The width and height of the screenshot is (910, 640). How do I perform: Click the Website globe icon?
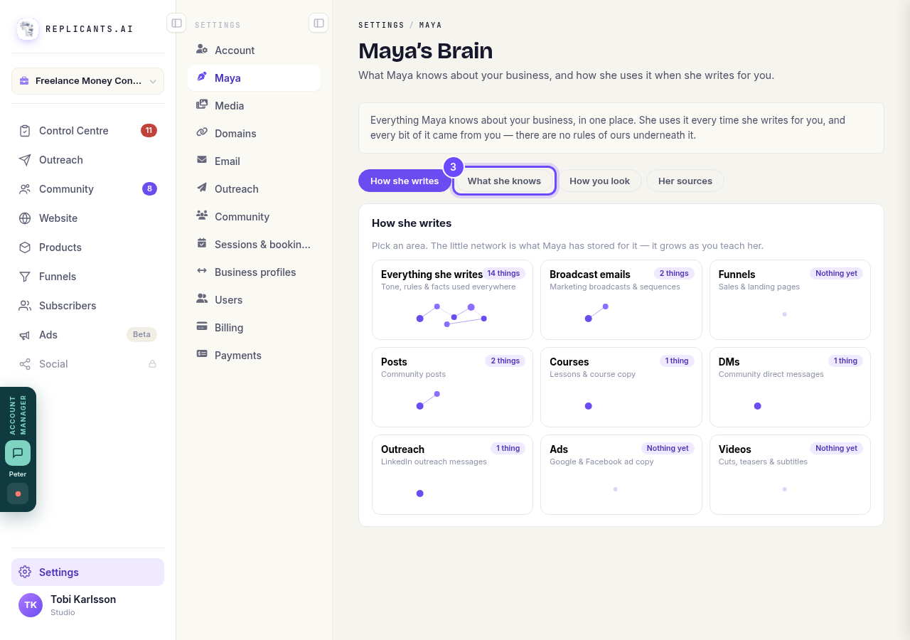25,218
